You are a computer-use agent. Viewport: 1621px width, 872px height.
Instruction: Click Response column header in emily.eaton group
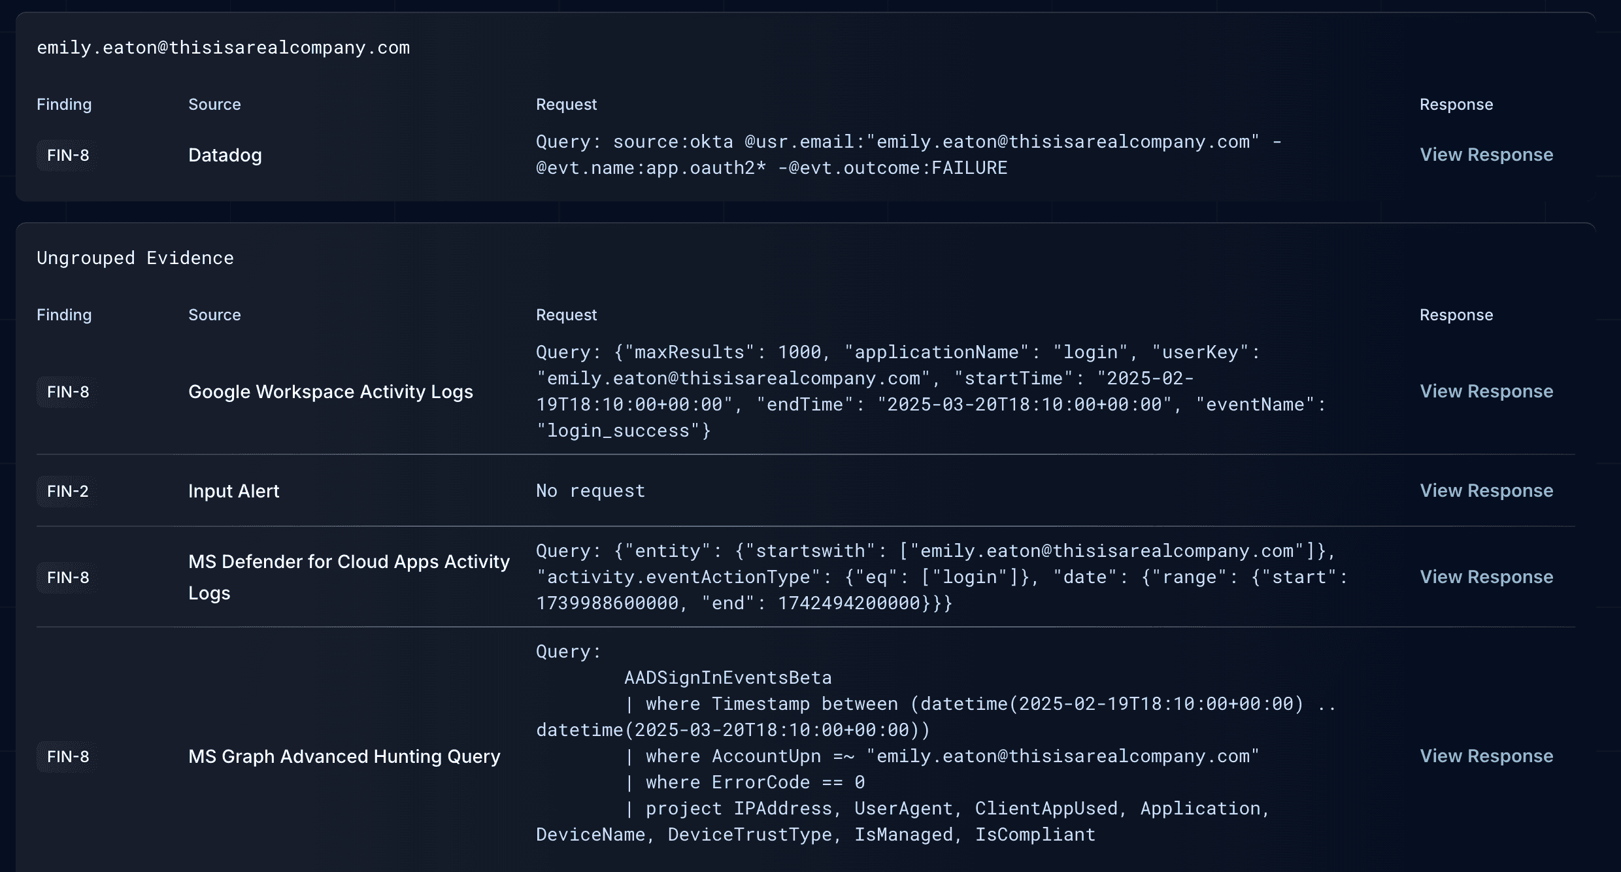(1456, 105)
